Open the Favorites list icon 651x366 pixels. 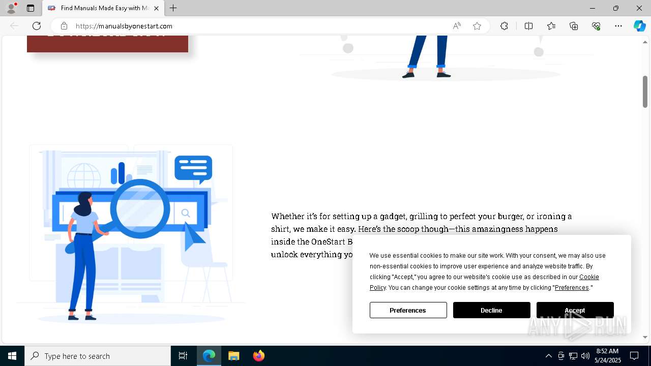point(551,26)
